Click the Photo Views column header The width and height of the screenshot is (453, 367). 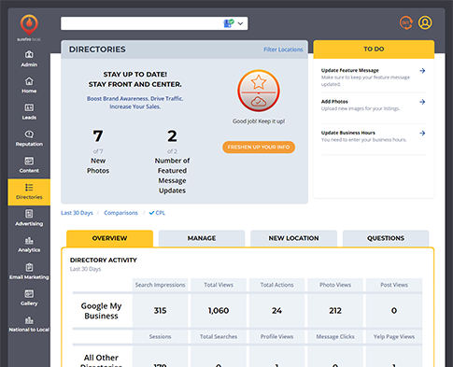pos(335,285)
